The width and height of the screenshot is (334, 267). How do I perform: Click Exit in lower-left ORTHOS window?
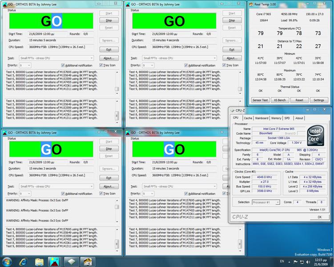109,178
